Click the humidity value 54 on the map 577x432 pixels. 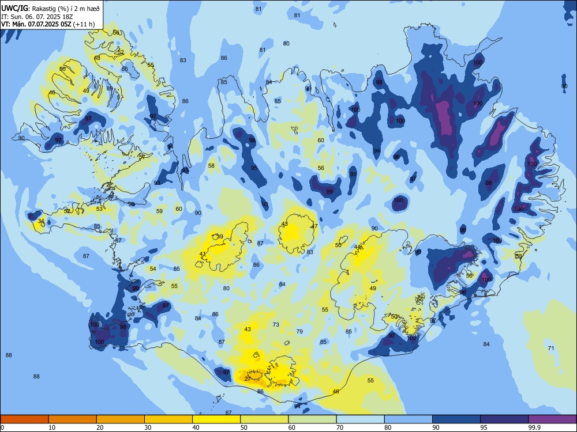pos(153,269)
